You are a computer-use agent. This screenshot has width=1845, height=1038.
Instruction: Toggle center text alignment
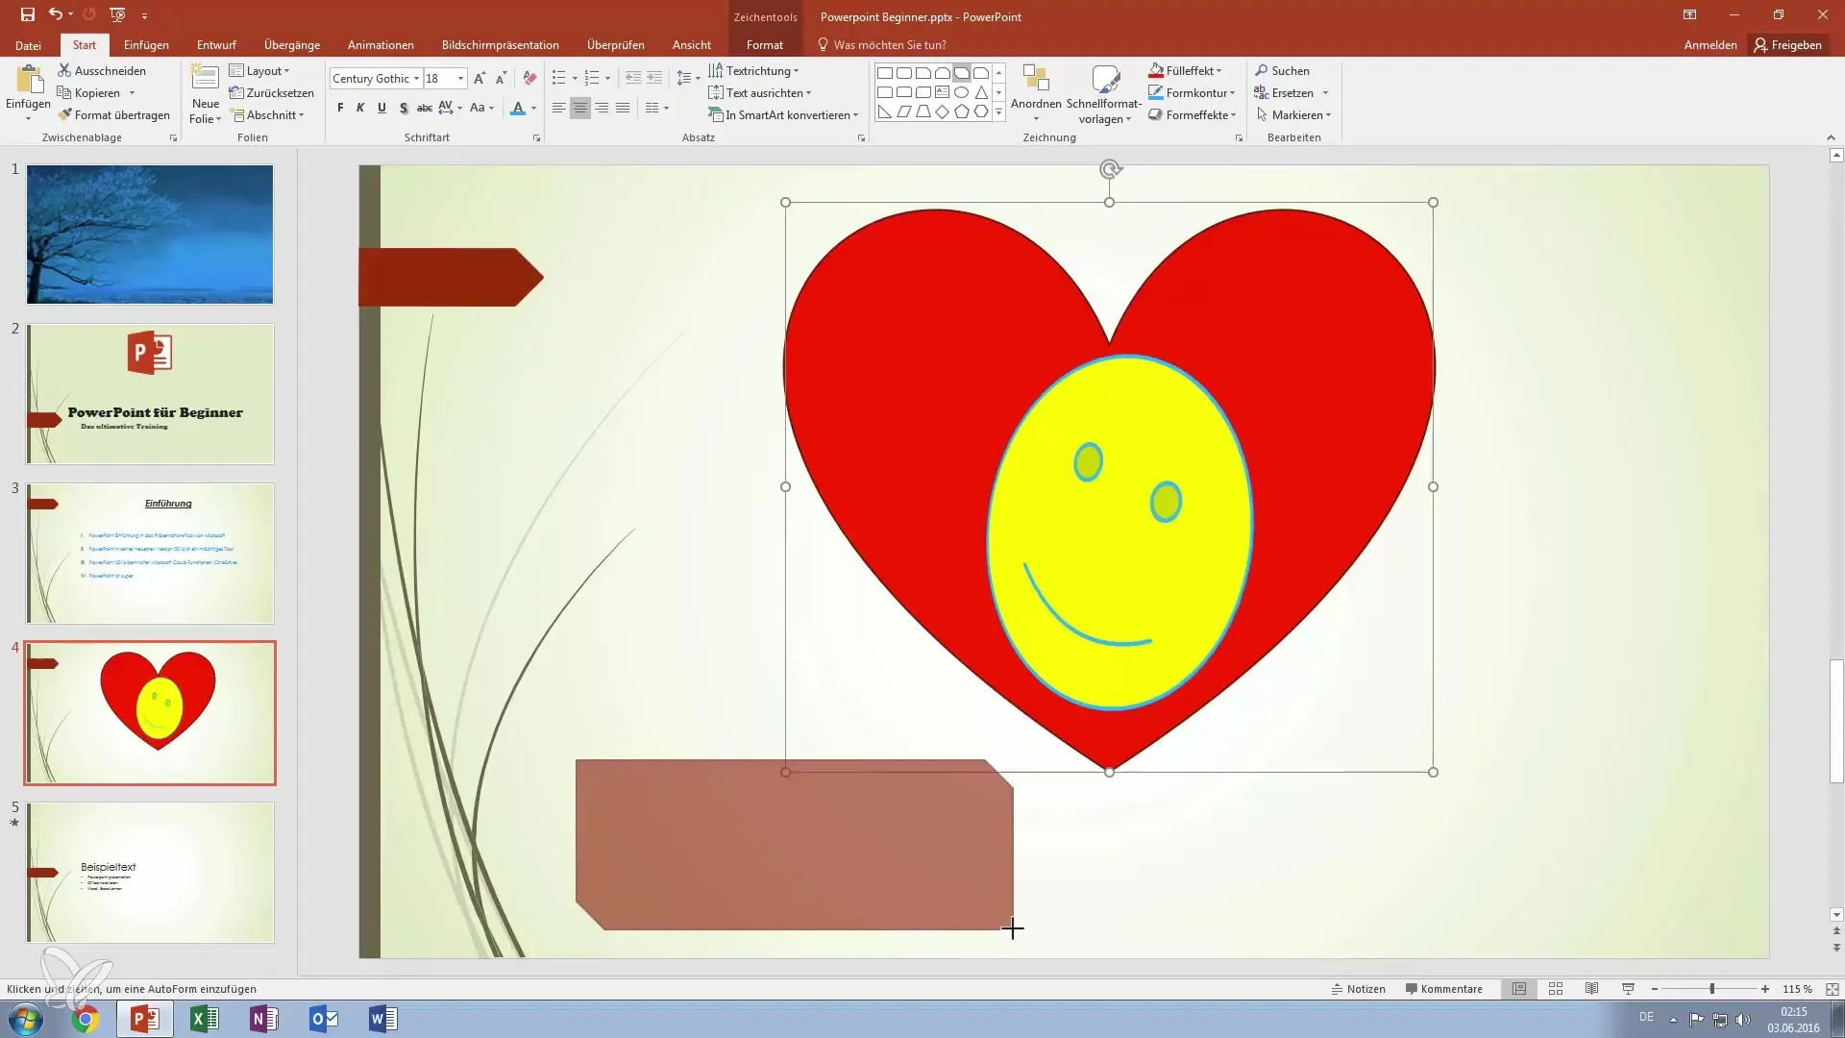(x=579, y=108)
